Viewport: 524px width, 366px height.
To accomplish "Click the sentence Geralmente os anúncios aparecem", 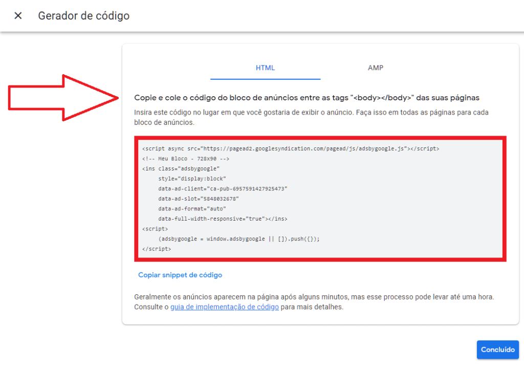I will pos(314,297).
